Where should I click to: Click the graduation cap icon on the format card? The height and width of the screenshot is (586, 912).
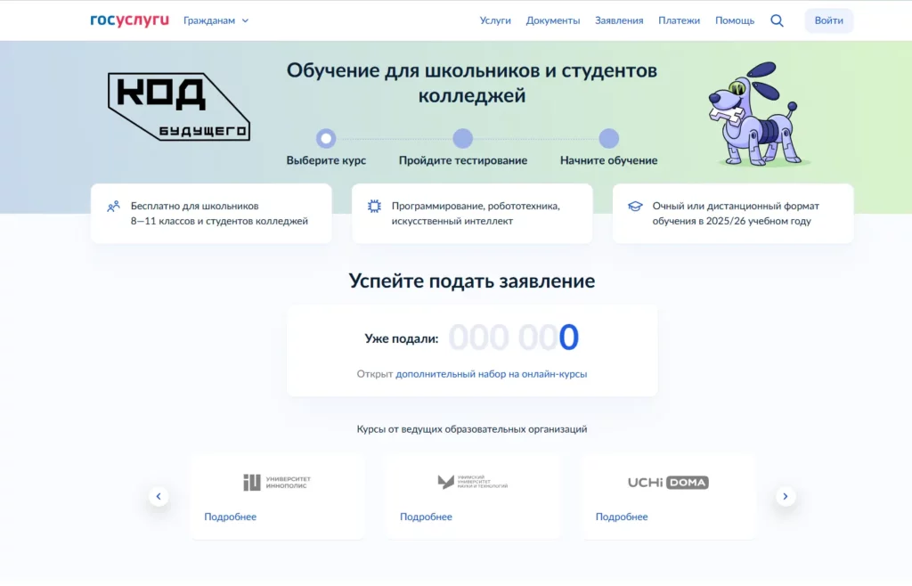pyautogui.click(x=634, y=206)
